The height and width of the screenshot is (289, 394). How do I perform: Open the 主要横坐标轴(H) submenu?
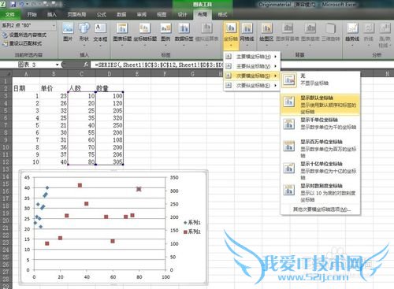point(252,57)
